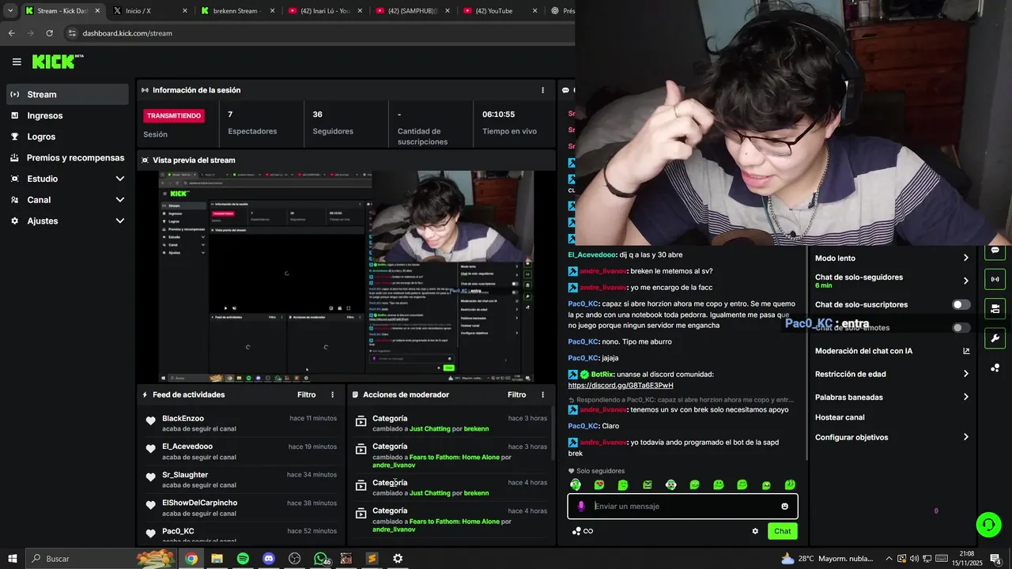
Task: Open Palabras baneadas submenu
Action: (x=892, y=398)
